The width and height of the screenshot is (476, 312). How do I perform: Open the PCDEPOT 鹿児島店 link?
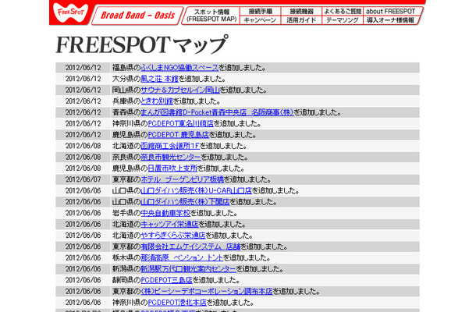(178, 135)
